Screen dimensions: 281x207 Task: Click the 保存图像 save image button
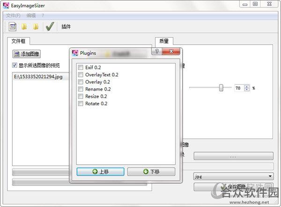pyautogui.click(x=234, y=187)
